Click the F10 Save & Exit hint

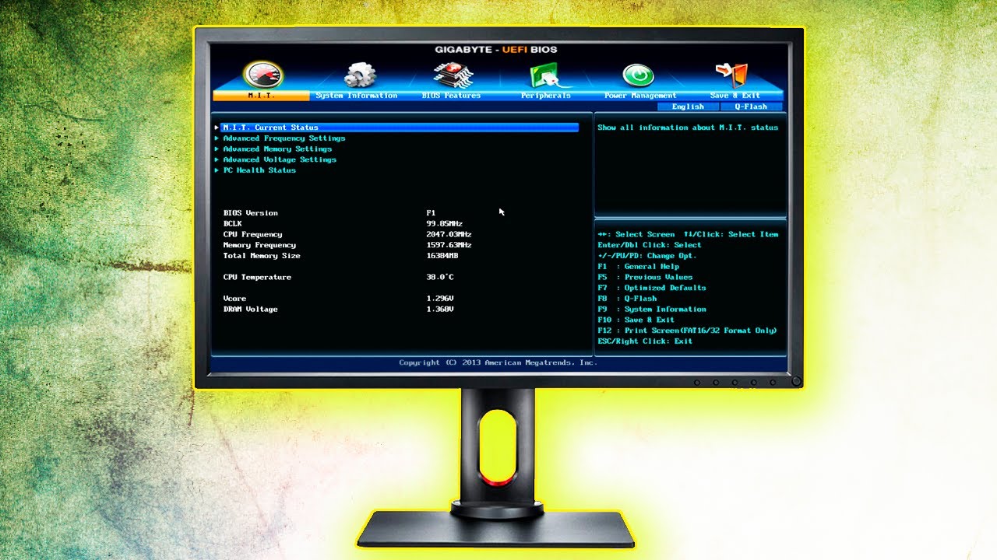pos(636,320)
